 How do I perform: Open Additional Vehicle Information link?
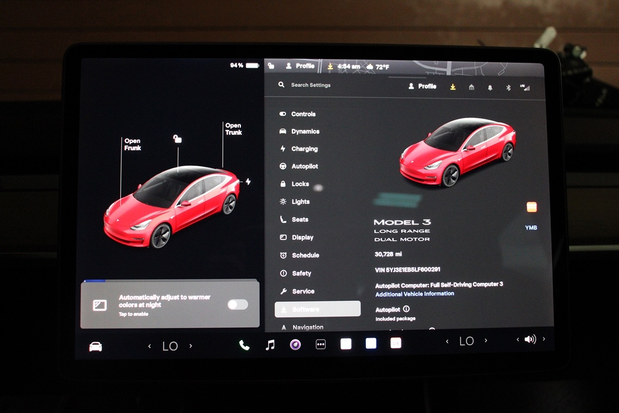tap(415, 294)
